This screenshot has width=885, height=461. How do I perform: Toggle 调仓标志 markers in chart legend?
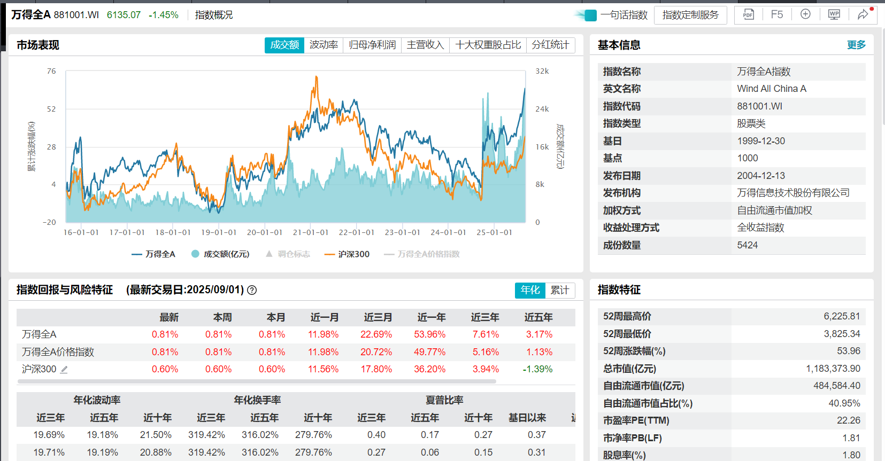[288, 254]
